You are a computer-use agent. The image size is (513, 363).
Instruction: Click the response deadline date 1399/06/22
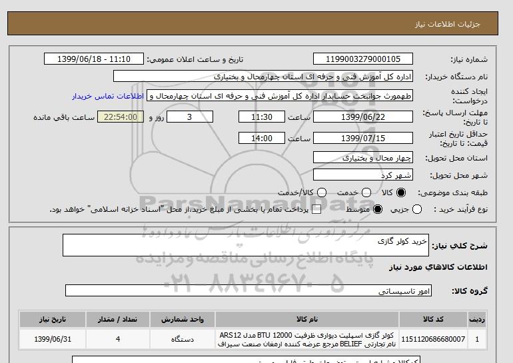coord(363,117)
